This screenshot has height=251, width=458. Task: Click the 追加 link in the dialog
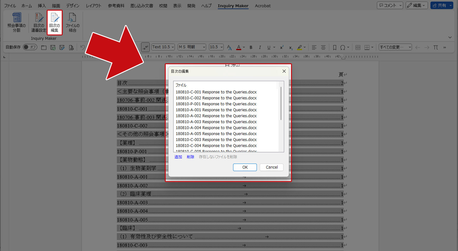tap(178, 157)
